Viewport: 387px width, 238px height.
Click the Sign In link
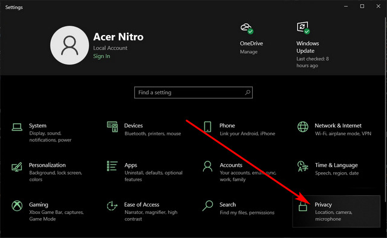point(102,56)
